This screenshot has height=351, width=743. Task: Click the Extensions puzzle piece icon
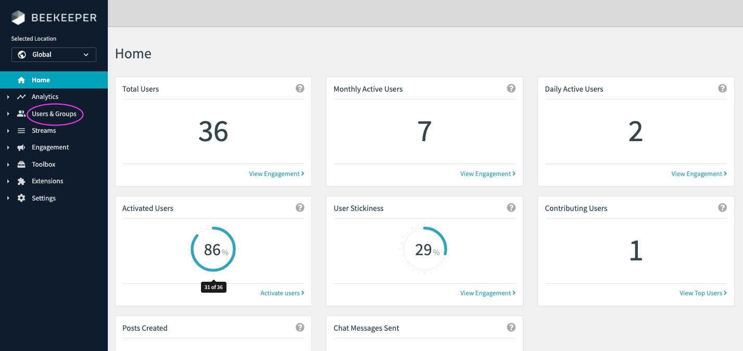[21, 181]
